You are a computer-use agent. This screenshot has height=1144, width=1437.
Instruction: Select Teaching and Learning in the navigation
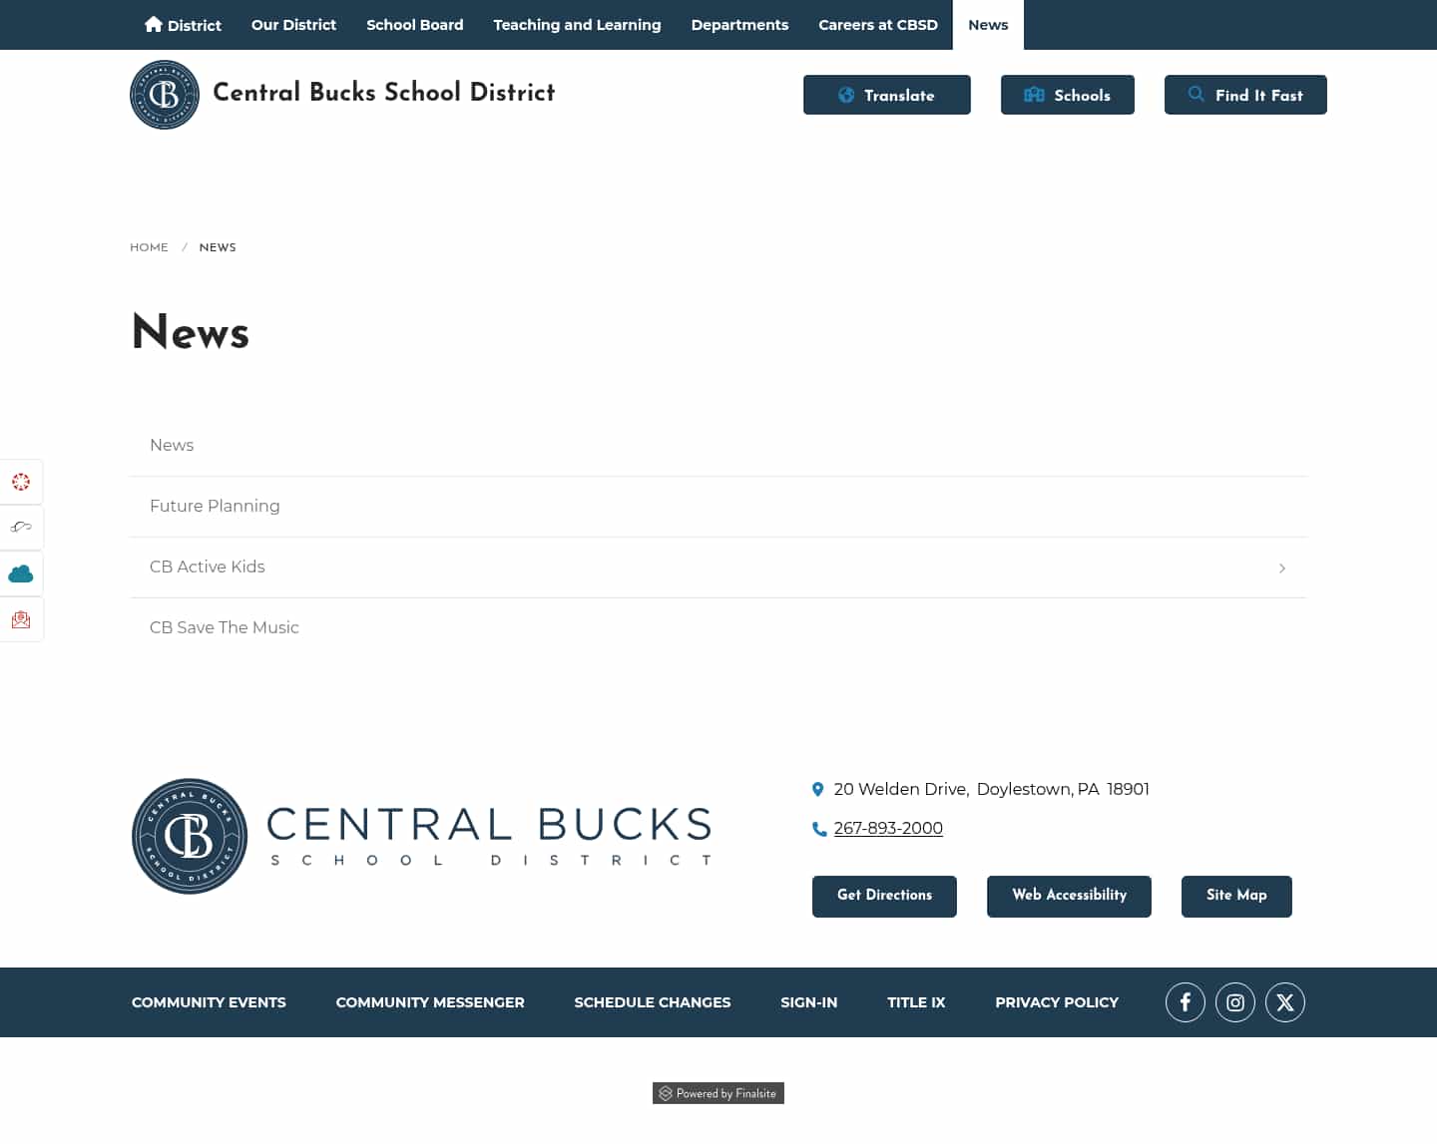(x=577, y=24)
